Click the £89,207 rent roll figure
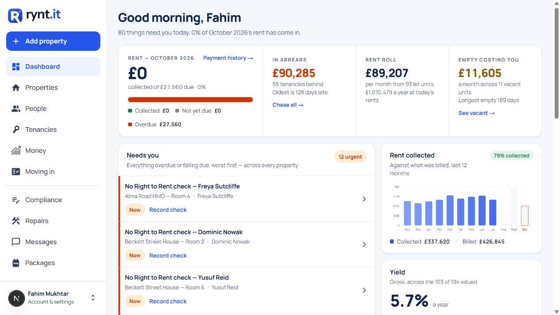560x315 pixels. 387,73
